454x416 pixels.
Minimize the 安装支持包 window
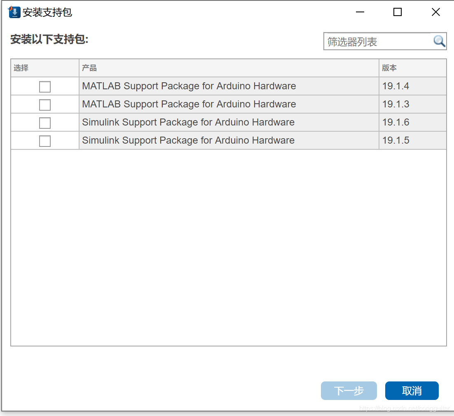click(x=360, y=12)
